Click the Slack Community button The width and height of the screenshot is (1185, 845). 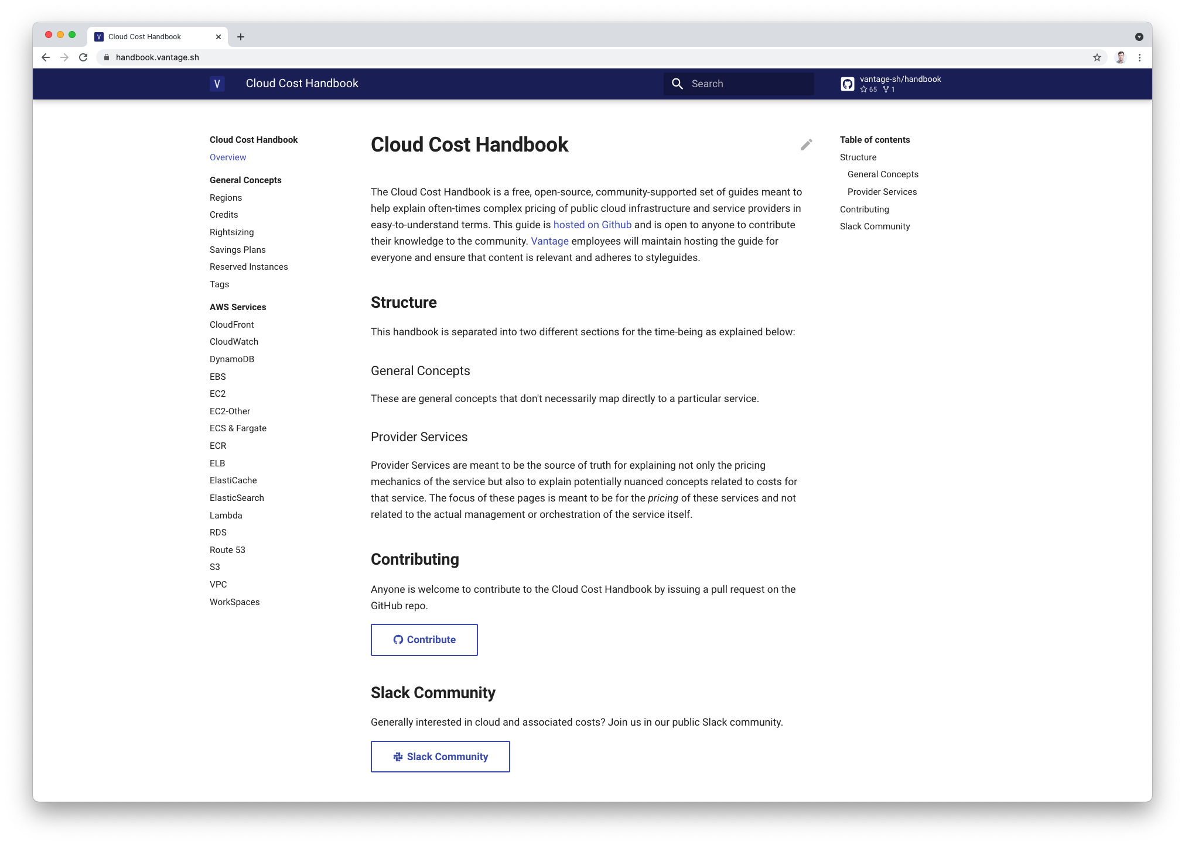point(440,757)
